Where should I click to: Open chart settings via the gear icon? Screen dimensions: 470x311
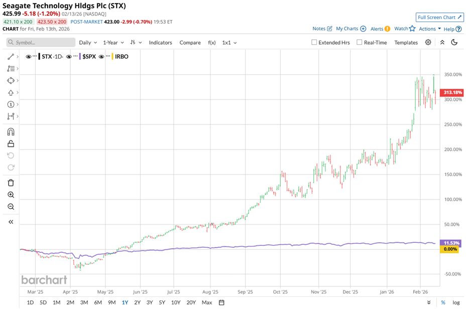(x=428, y=43)
